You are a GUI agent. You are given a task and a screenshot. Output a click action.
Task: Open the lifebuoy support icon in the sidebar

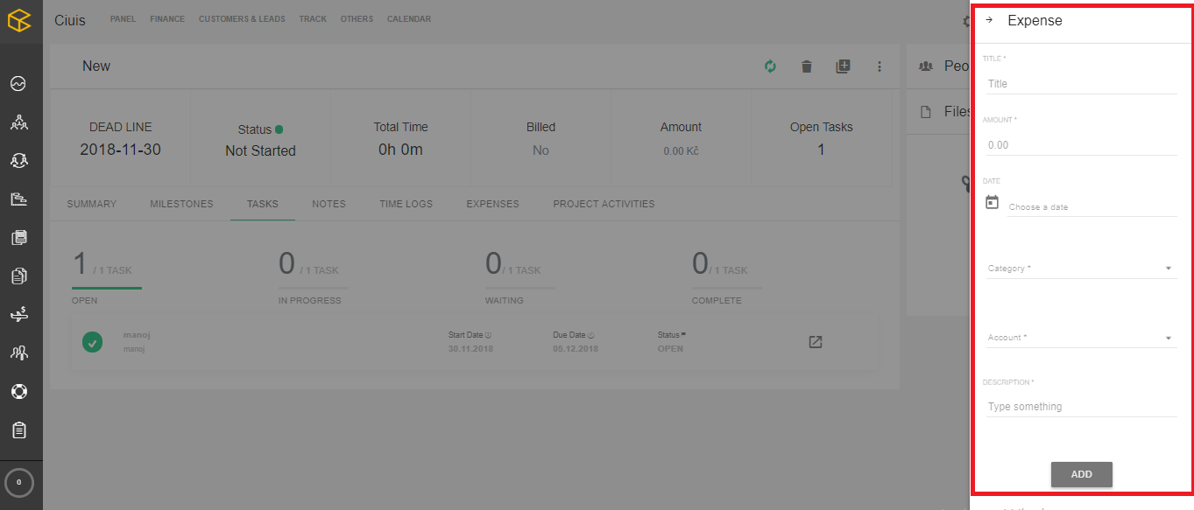pyautogui.click(x=18, y=391)
